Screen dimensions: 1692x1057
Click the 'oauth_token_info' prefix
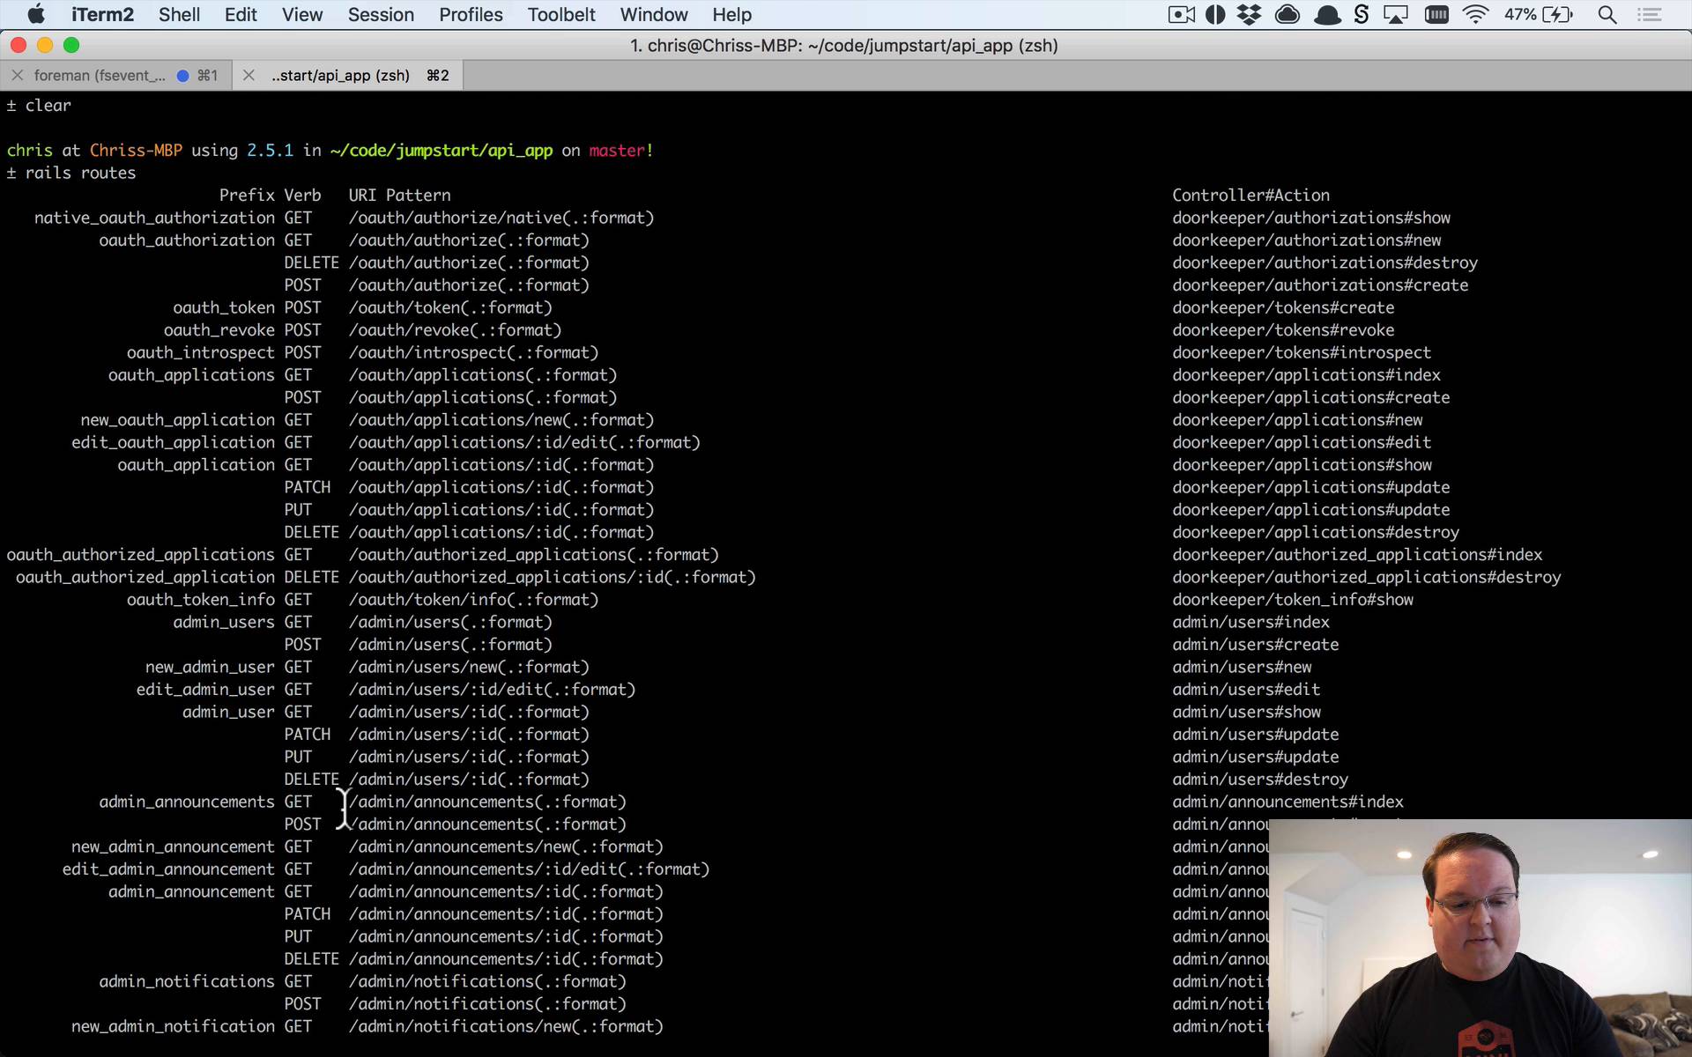pos(201,600)
